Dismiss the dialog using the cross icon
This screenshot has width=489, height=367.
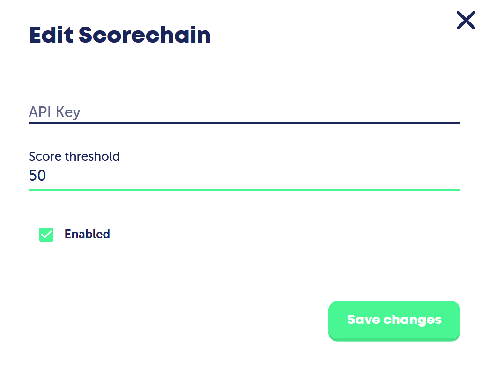click(466, 20)
